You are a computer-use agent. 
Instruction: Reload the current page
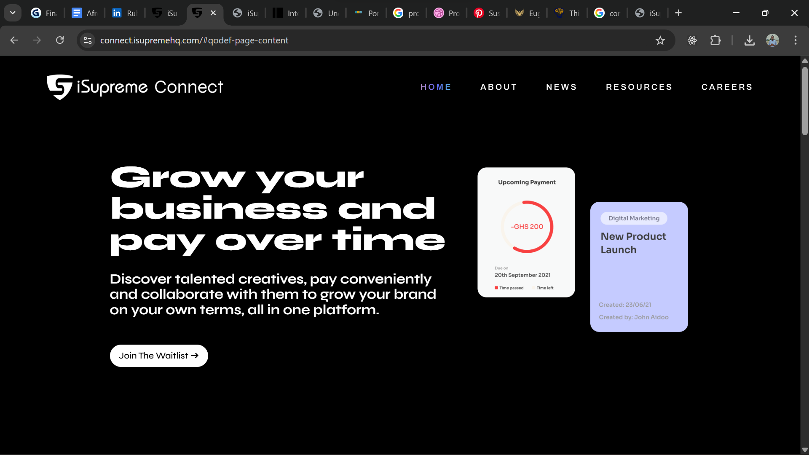click(60, 40)
